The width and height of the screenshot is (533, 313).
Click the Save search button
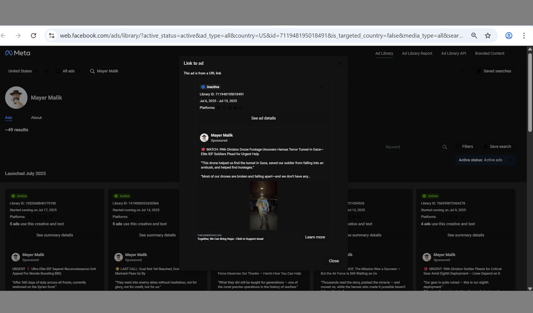coord(498,147)
